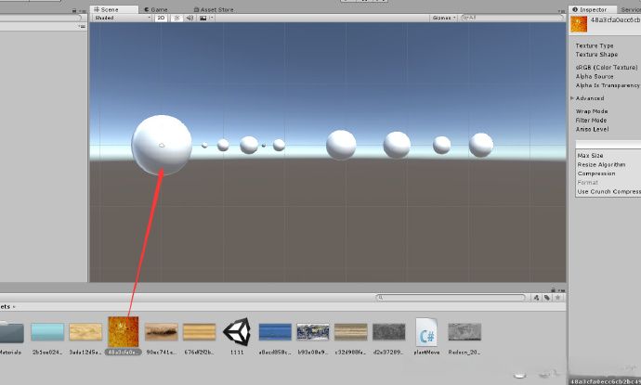
Task: Select the Materials folder asset
Action: (x=10, y=337)
